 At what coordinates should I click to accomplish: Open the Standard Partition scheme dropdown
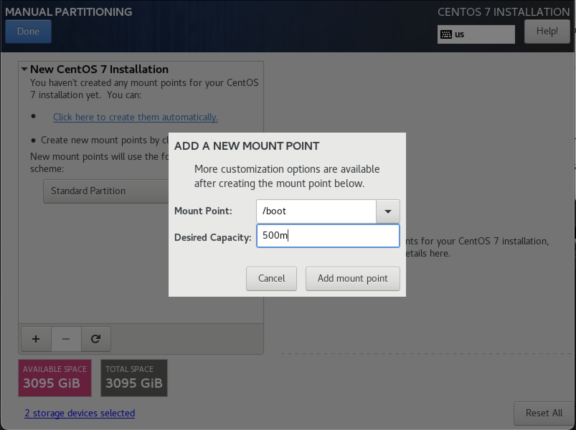106,191
